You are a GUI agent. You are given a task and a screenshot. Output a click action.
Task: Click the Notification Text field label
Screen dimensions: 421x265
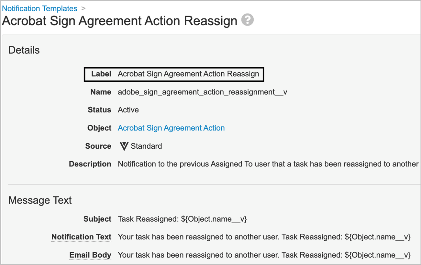click(x=81, y=237)
